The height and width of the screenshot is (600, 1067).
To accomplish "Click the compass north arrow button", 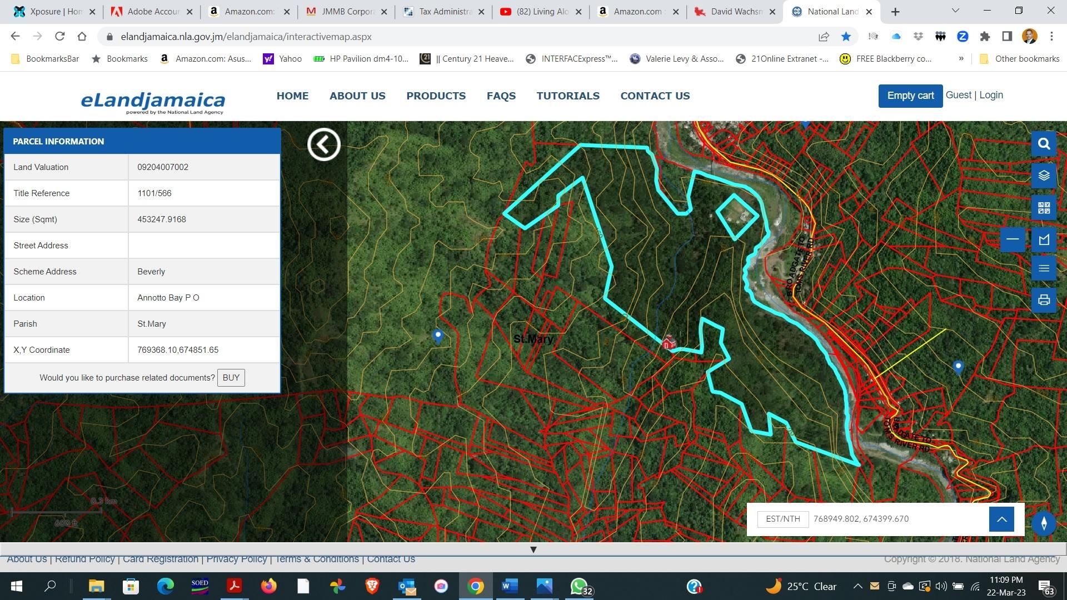I will [1044, 523].
